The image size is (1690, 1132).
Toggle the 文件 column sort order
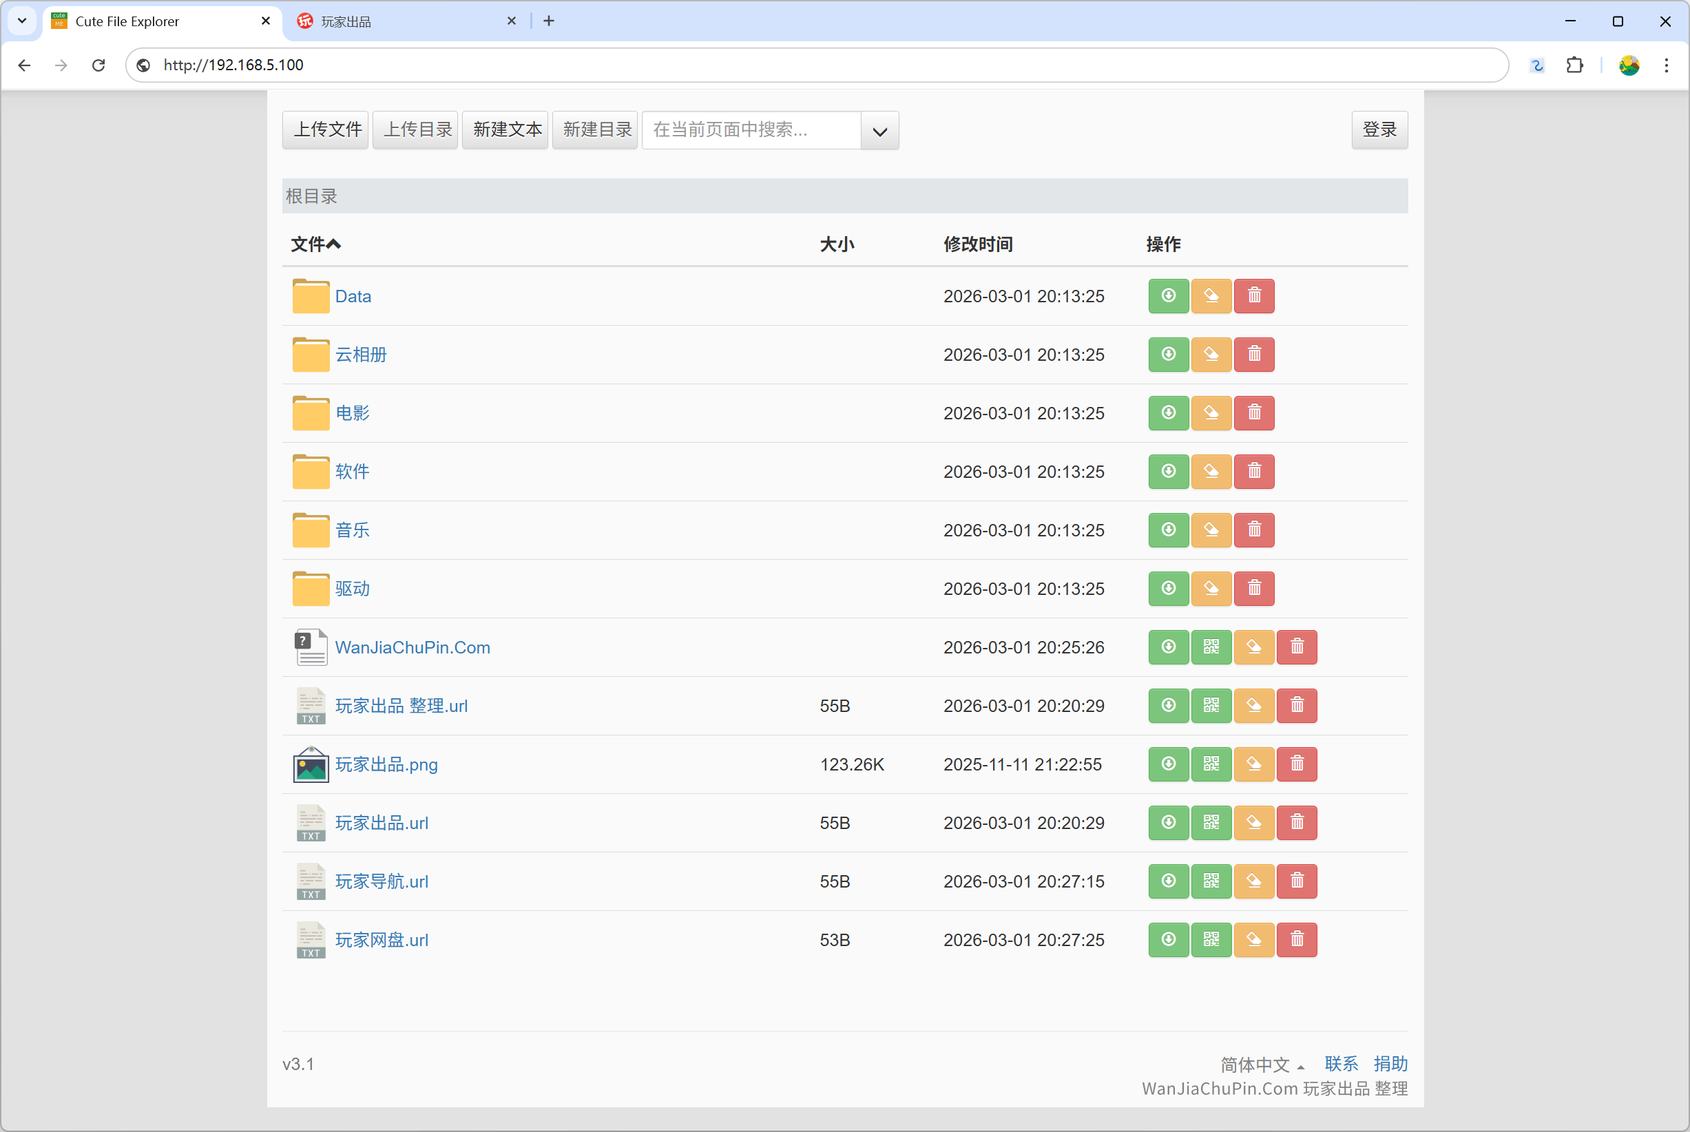click(315, 244)
